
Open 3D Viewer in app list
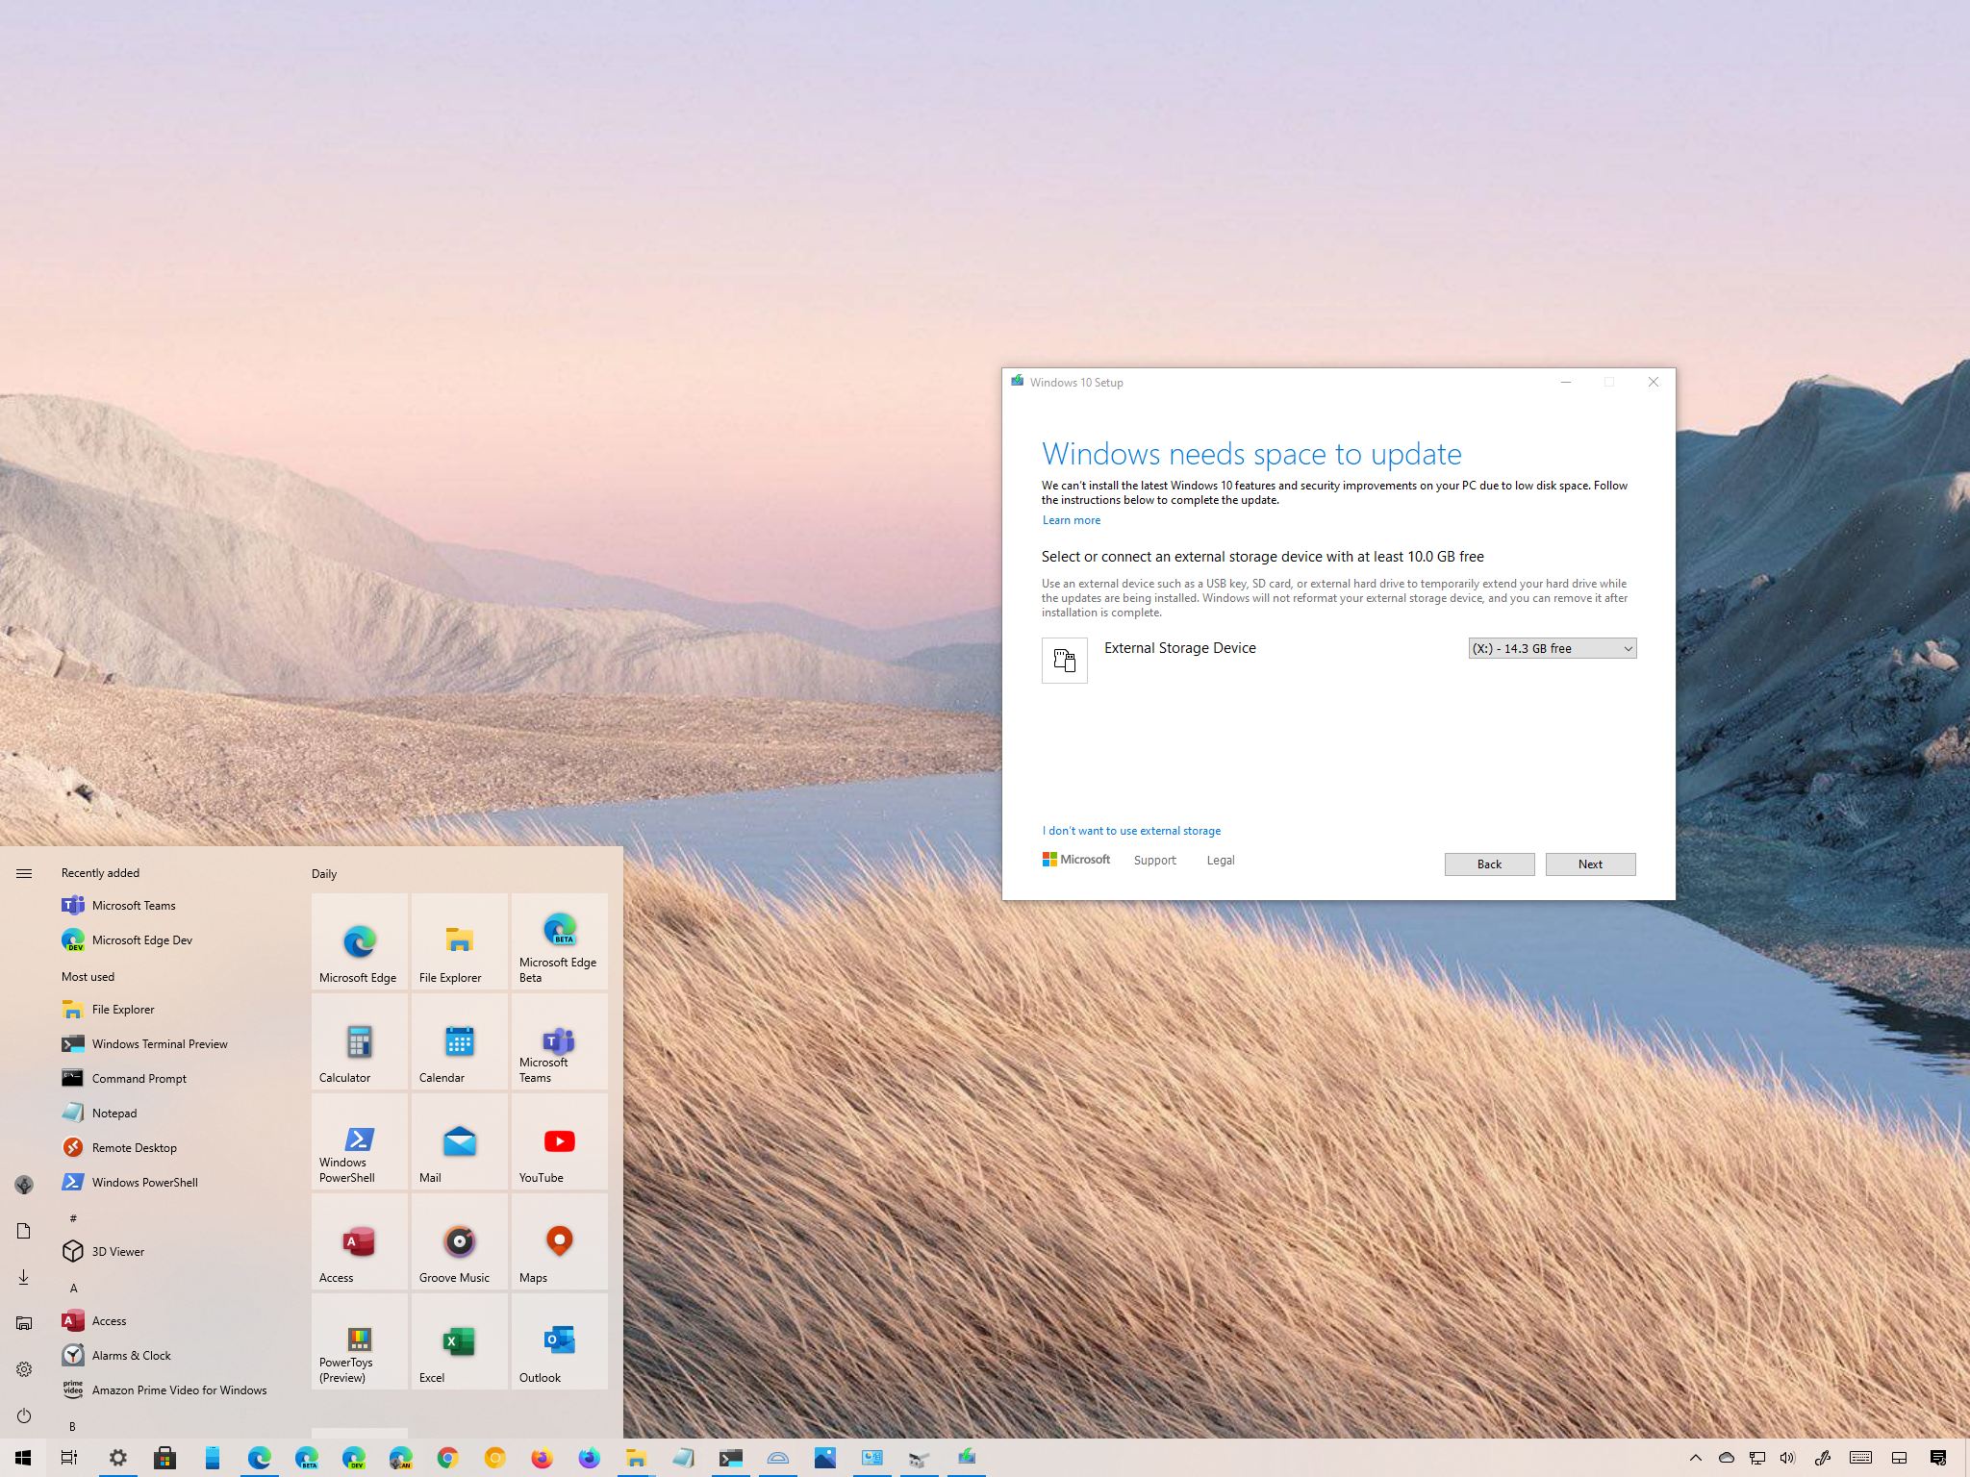pos(173,1252)
